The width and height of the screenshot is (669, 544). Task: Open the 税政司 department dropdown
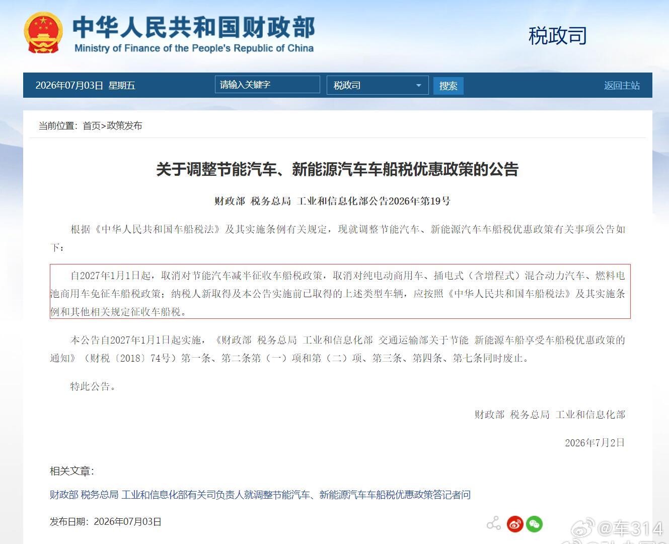(378, 85)
